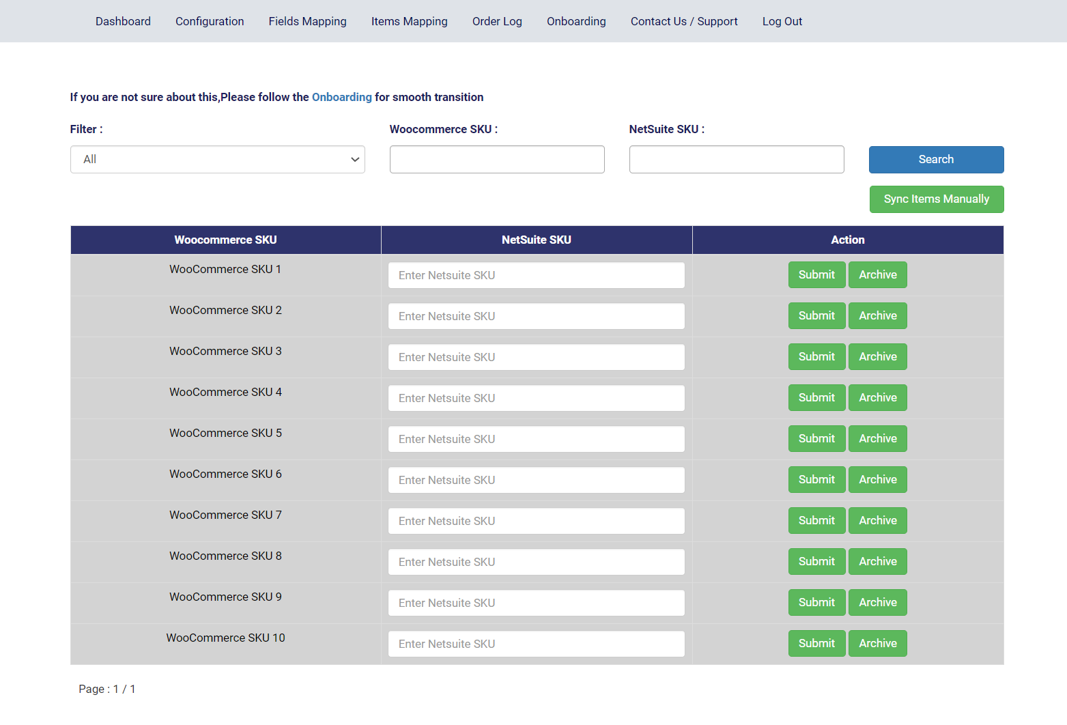
Task: Archive WooCommerce SKU 1
Action: tap(878, 274)
